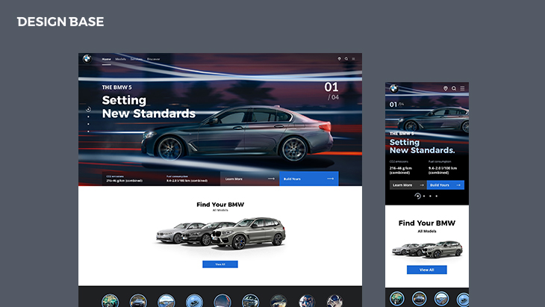545x307 pixels.
Task: Select the Home nav item in desktop mockup
Action: [x=106, y=59]
